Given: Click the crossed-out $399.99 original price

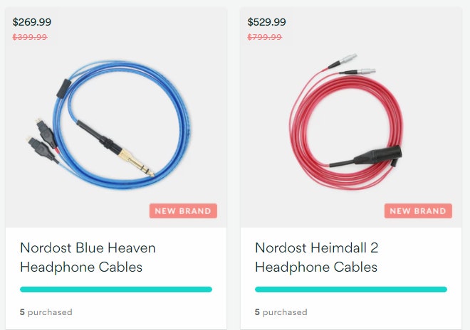Looking at the screenshot, I should 30,37.
